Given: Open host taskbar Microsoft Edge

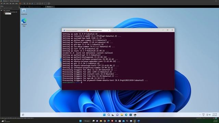Looking at the screenshot, I should [x=108, y=121].
